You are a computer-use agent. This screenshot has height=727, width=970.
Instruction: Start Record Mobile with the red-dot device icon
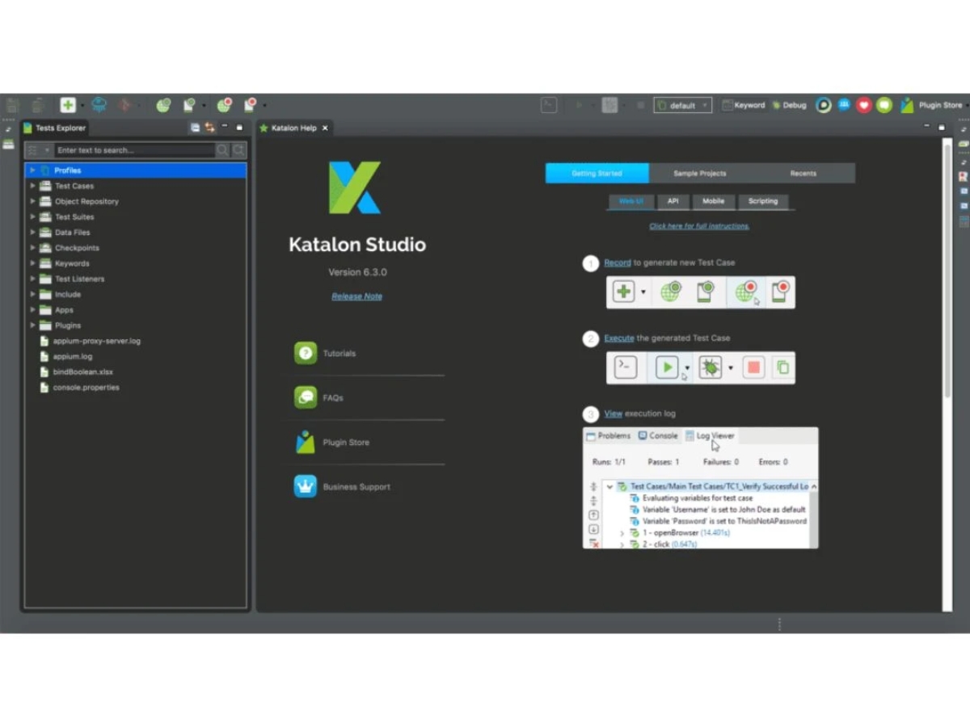pyautogui.click(x=250, y=105)
